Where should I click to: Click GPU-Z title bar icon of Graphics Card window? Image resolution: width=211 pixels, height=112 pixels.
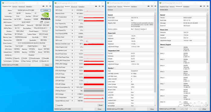pyautogui.click(x=3, y=3)
